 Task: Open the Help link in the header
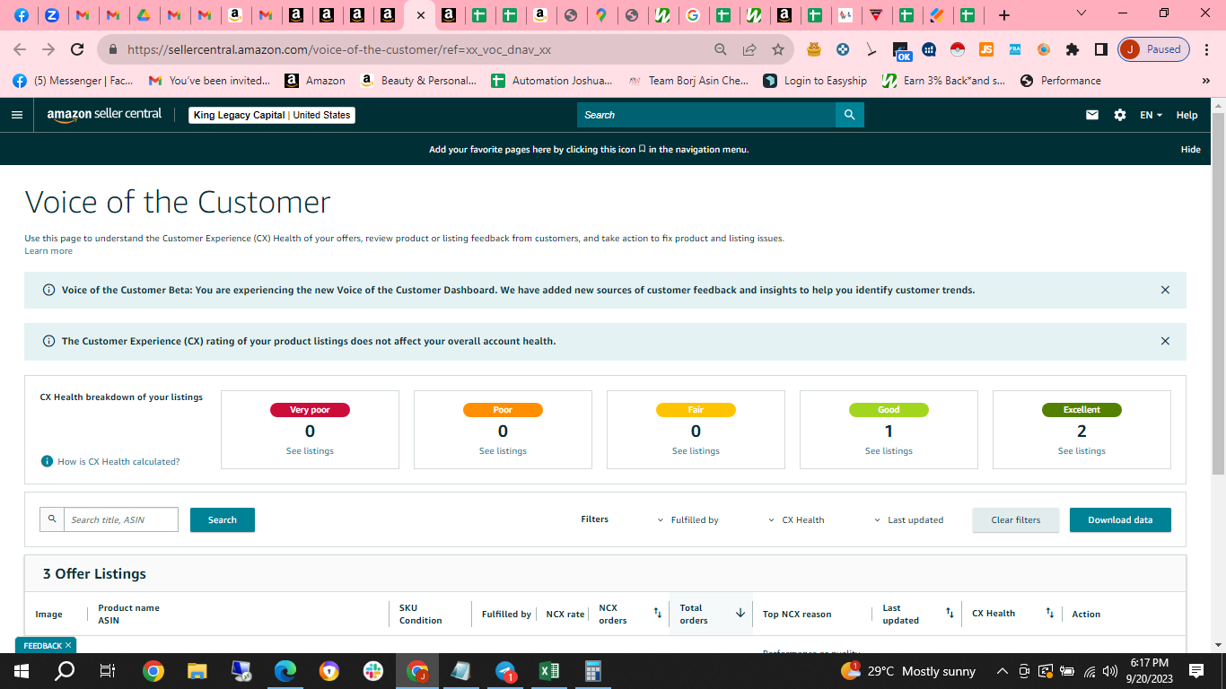click(x=1187, y=115)
